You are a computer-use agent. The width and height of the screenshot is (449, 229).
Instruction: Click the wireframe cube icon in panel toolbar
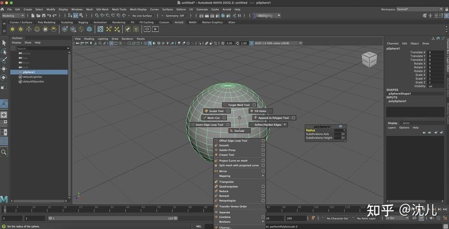[x=145, y=43]
